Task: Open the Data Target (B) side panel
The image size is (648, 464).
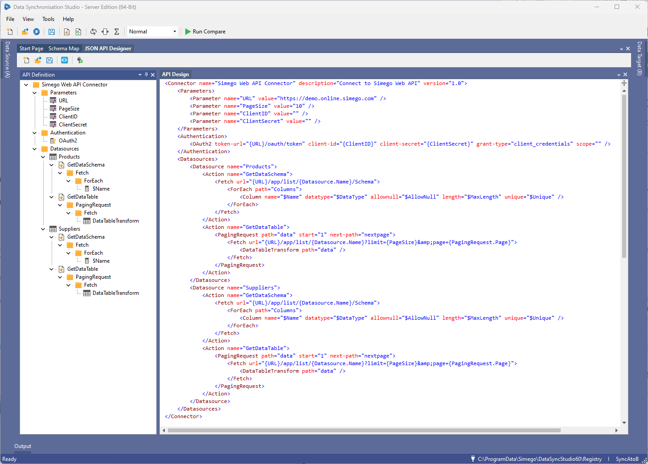Action: tap(640, 58)
